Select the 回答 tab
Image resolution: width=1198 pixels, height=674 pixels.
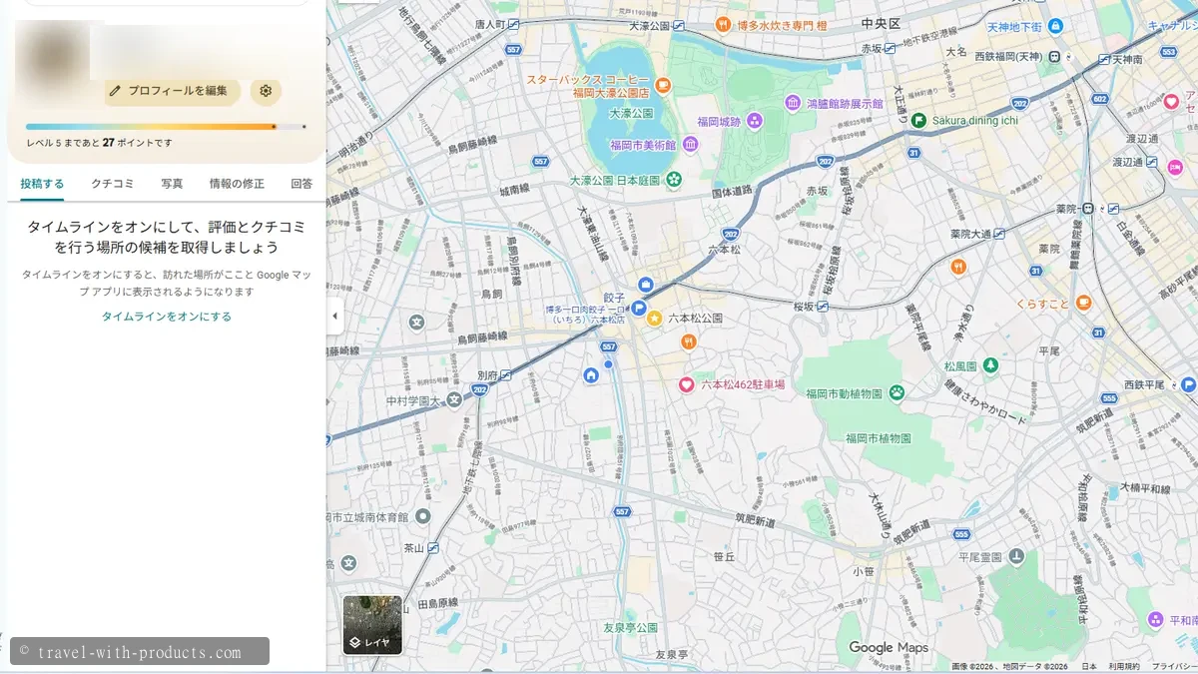click(x=301, y=184)
